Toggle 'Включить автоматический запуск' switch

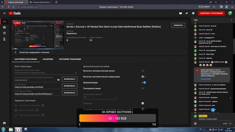coord(144,71)
